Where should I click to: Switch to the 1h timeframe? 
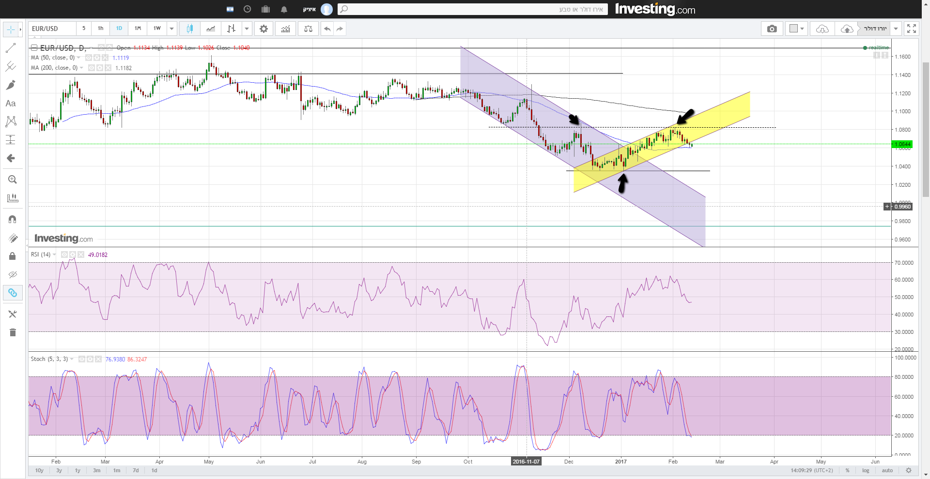pyautogui.click(x=101, y=29)
